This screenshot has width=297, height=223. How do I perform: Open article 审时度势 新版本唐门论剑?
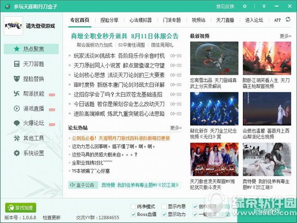coord(119,85)
